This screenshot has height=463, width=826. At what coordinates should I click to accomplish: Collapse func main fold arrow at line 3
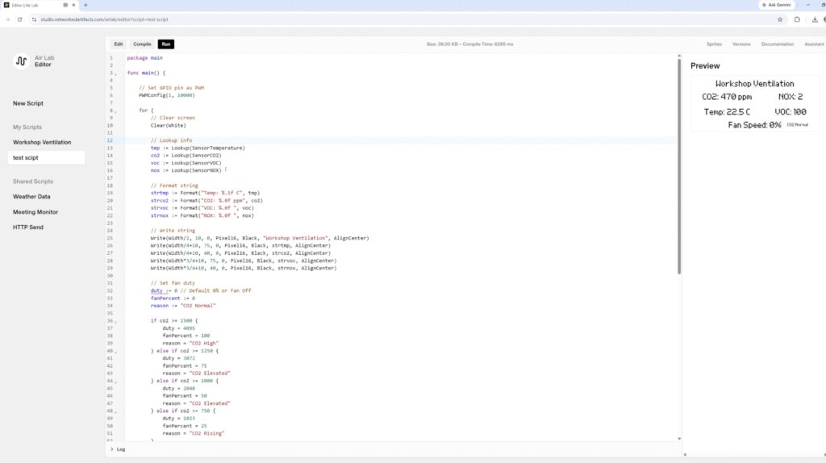(x=116, y=73)
